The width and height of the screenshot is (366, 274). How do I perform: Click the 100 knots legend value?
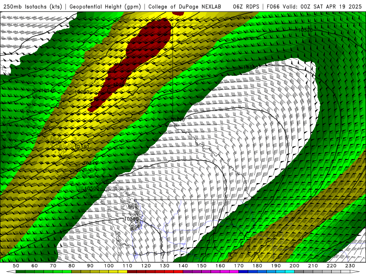pos(109,266)
